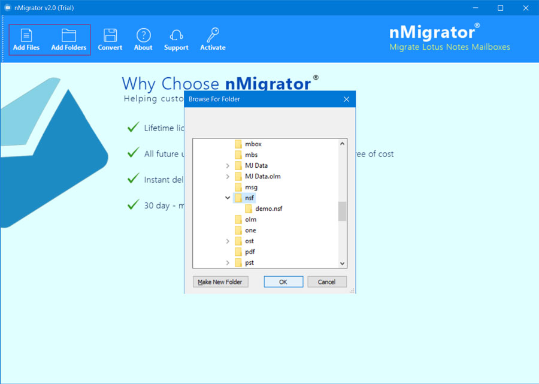Maximize the nMigrator window
Viewport: 539px width, 384px height.
coord(501,8)
